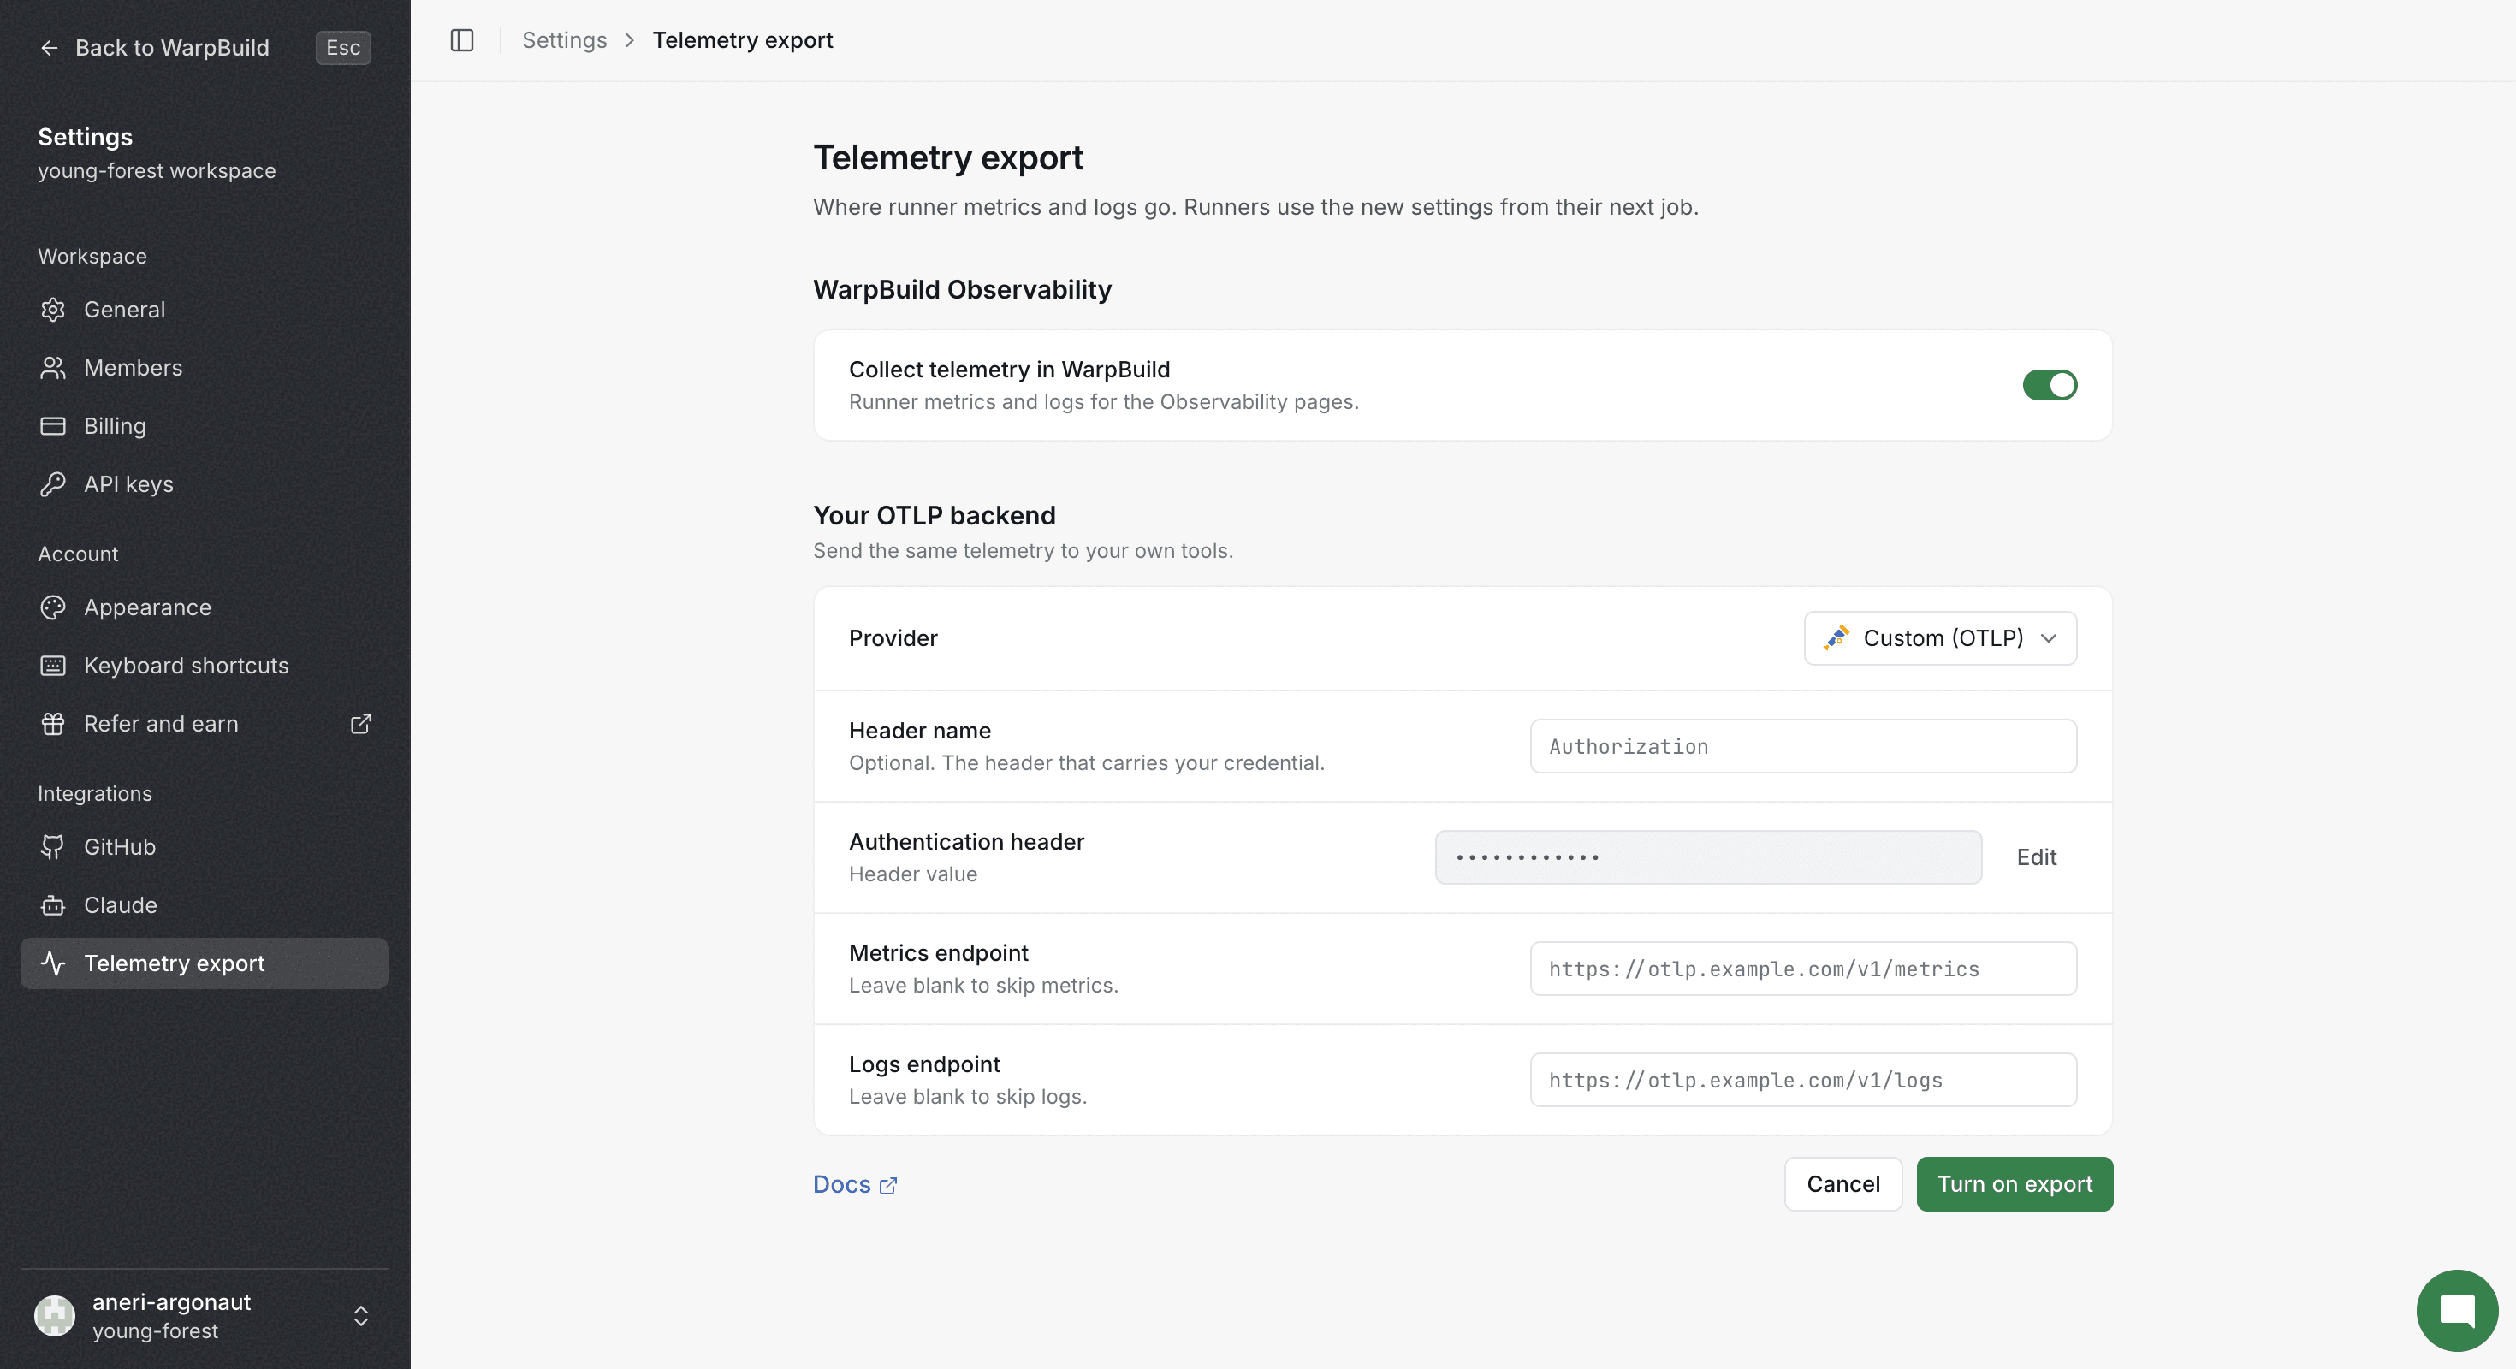Click the external link icon beside Docs
This screenshot has width=2516, height=1369.
tap(887, 1185)
